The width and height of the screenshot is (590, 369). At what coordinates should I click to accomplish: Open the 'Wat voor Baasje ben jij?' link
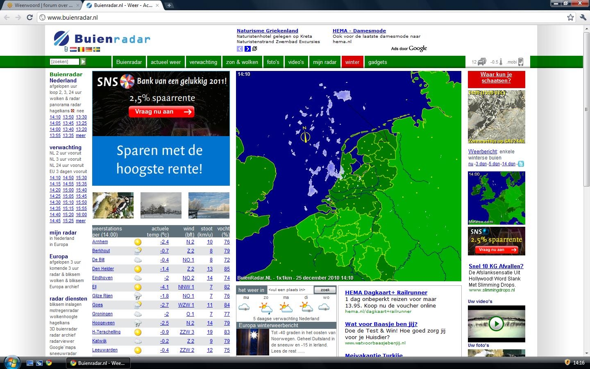point(381,324)
